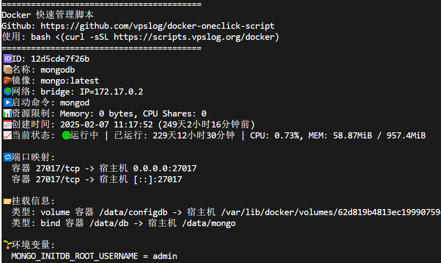441x263 pixels.
Task: Click the /data/mongo host path
Action: [x=209, y=223]
